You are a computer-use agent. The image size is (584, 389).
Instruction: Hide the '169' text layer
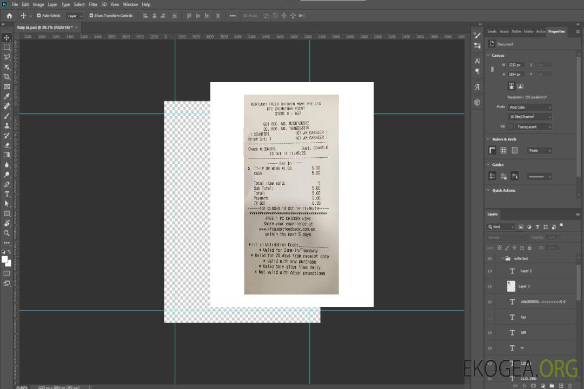(490, 333)
